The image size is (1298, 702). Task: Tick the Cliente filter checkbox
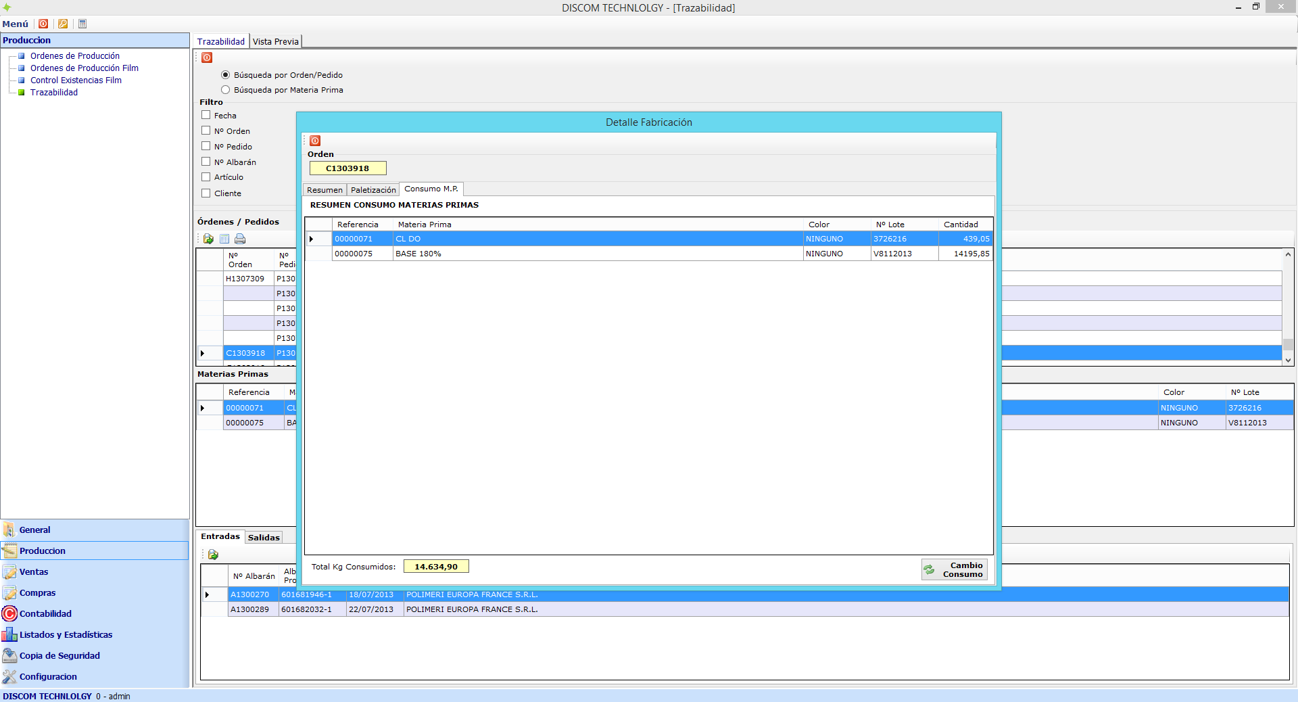[x=206, y=193]
